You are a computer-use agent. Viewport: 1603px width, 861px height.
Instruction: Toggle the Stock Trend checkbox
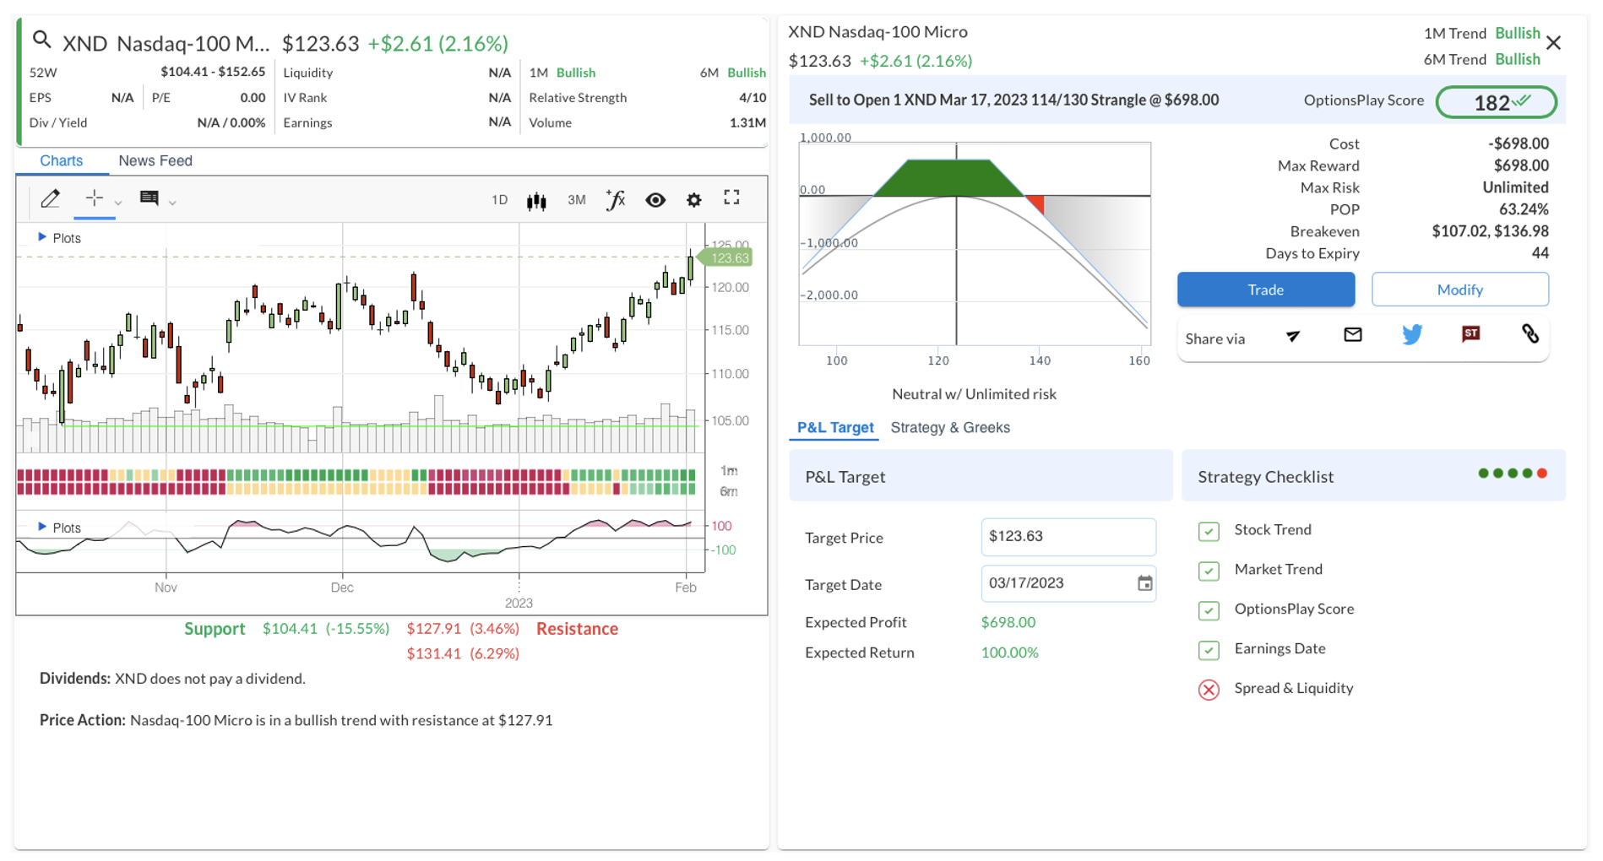(1209, 531)
